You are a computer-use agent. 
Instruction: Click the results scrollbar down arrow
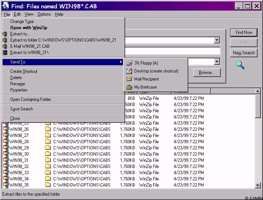pos(258,185)
